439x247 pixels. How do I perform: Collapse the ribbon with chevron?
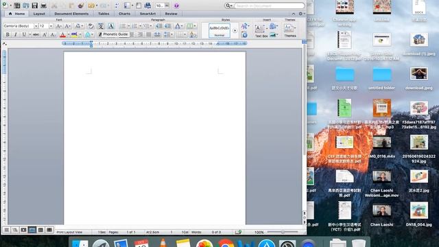pyautogui.click(x=294, y=14)
